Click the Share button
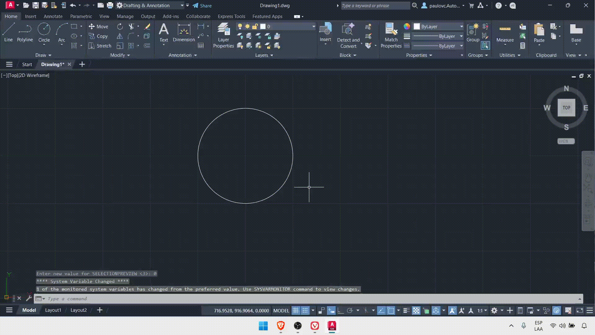The image size is (595, 335). coord(202,5)
